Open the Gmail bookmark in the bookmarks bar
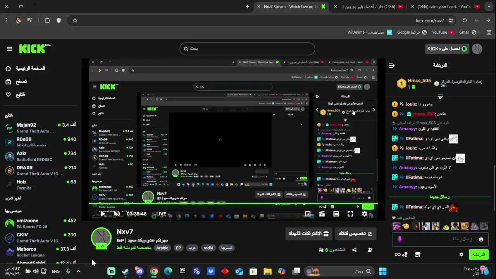This screenshot has height=279, width=496. 467,32
